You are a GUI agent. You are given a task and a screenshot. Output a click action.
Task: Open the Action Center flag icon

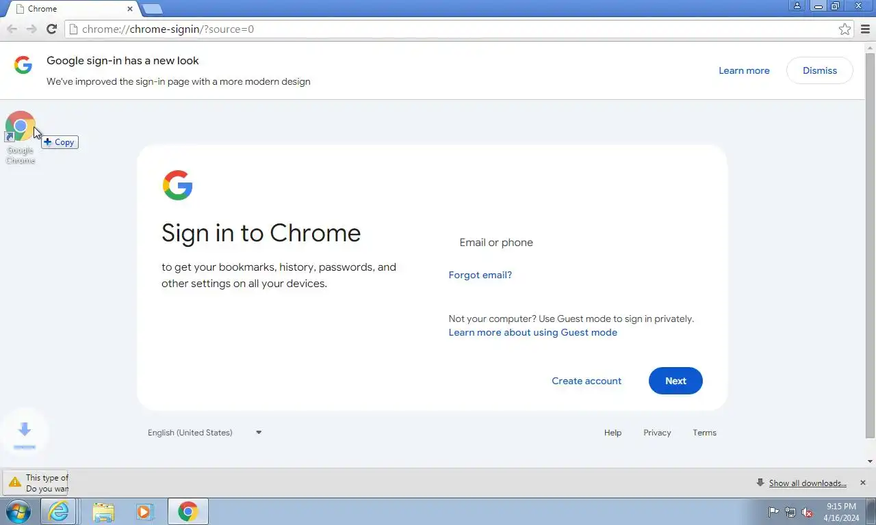773,512
